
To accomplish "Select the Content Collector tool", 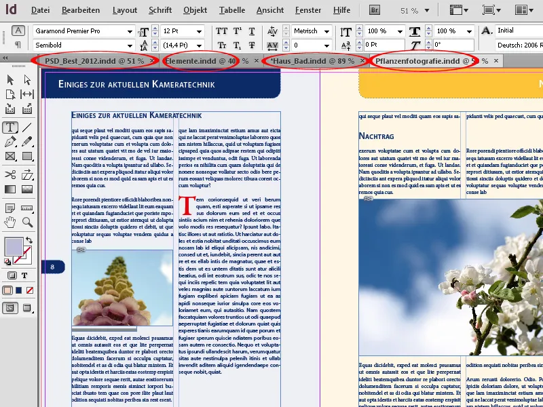I will click(10, 109).
